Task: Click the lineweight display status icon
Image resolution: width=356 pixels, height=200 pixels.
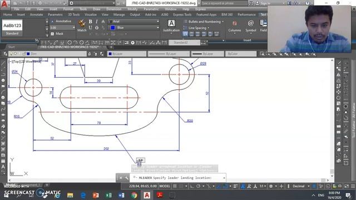Action: (235, 186)
